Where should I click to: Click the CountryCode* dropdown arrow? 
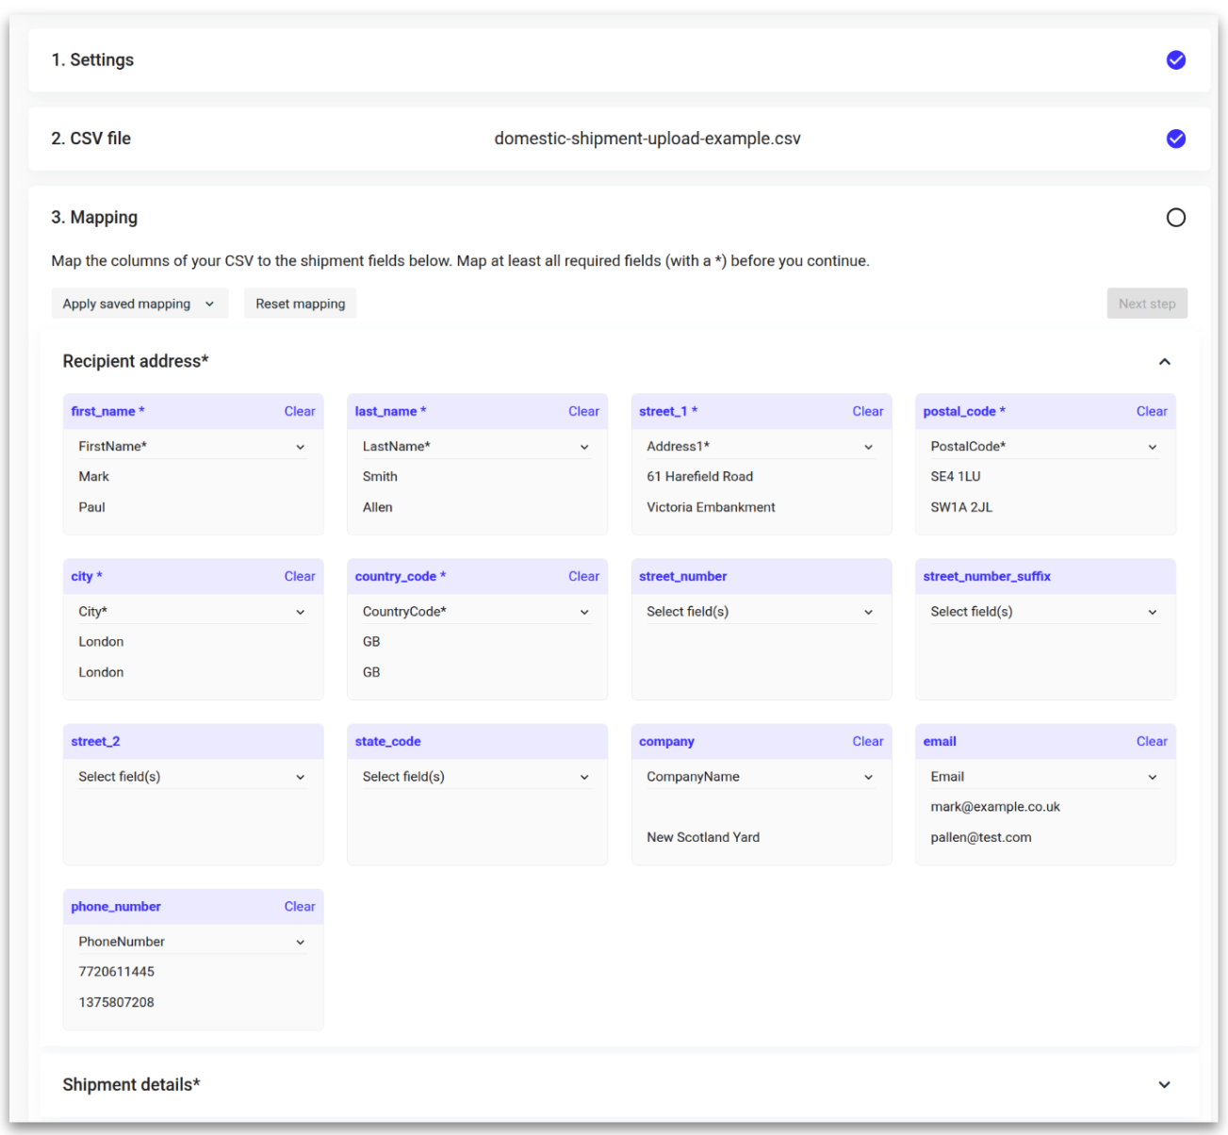tap(584, 613)
